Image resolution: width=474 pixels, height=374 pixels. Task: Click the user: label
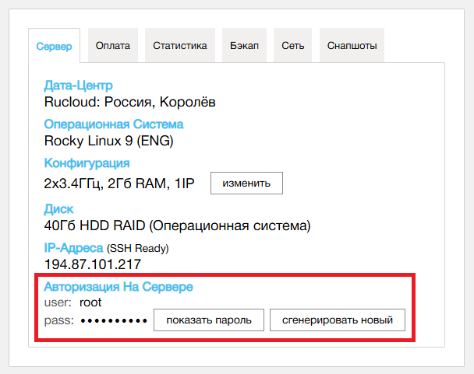(58, 302)
